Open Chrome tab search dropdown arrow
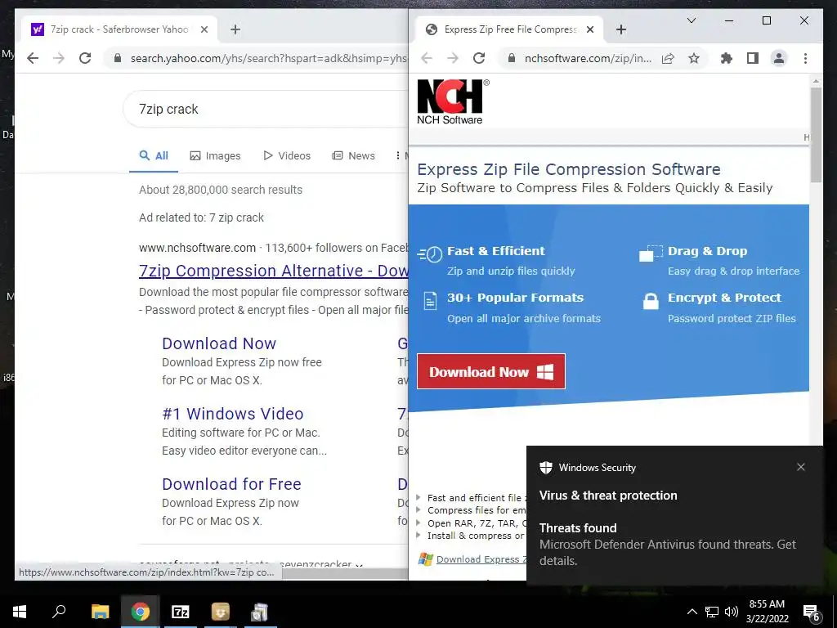Viewport: 837px width, 628px height. 692,20
